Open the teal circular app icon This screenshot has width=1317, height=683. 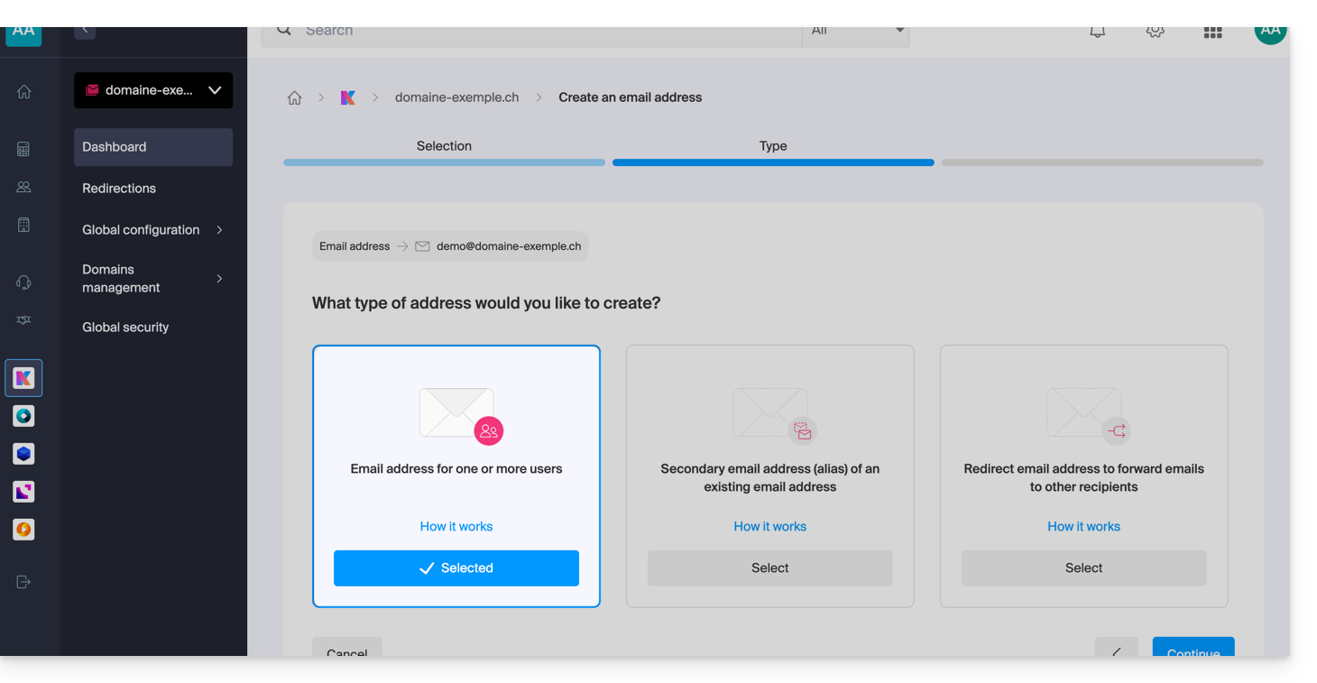(x=23, y=416)
